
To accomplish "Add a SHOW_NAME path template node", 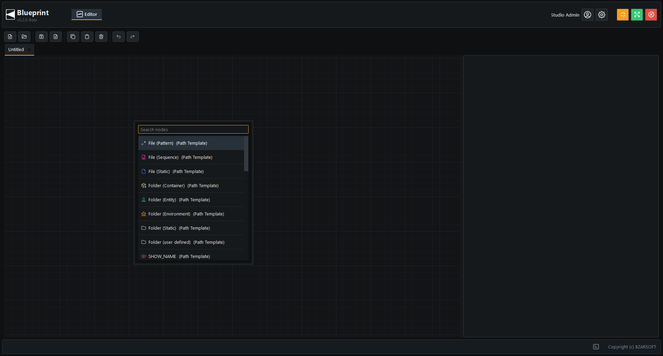I will pos(191,256).
